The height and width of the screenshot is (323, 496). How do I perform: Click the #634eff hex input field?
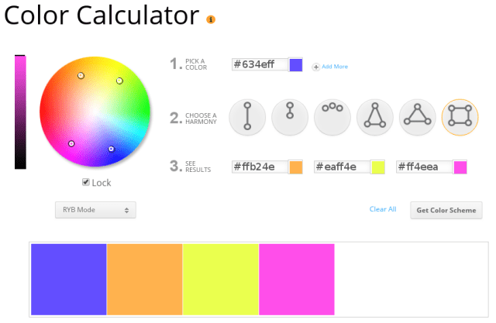(260, 64)
